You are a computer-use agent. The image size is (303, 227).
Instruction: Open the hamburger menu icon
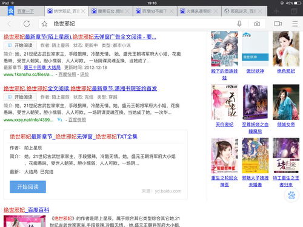[x=295, y=24]
